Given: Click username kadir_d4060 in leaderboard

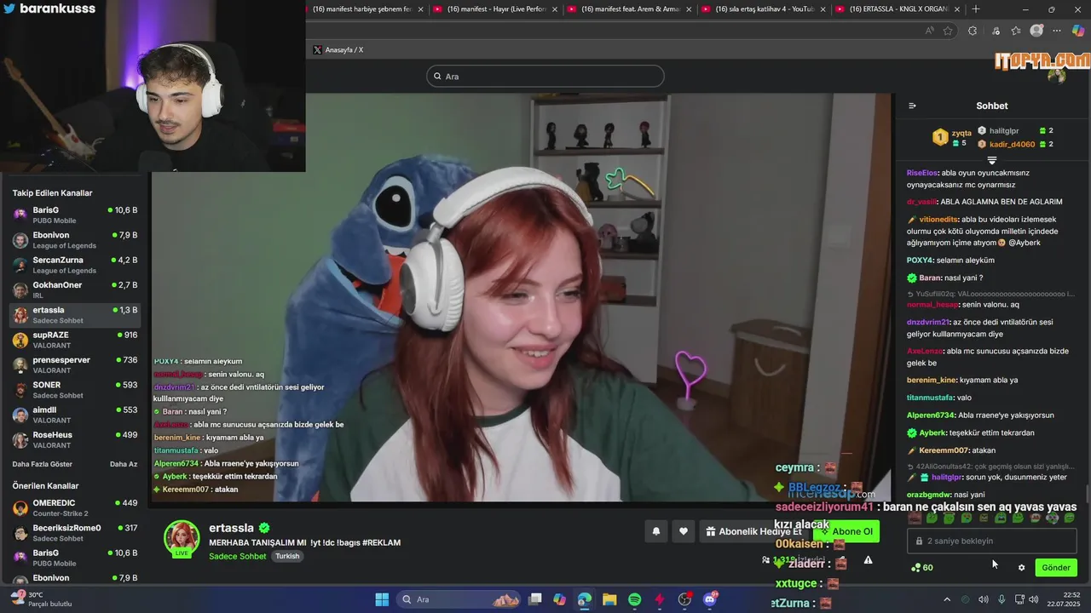Looking at the screenshot, I should (1013, 144).
